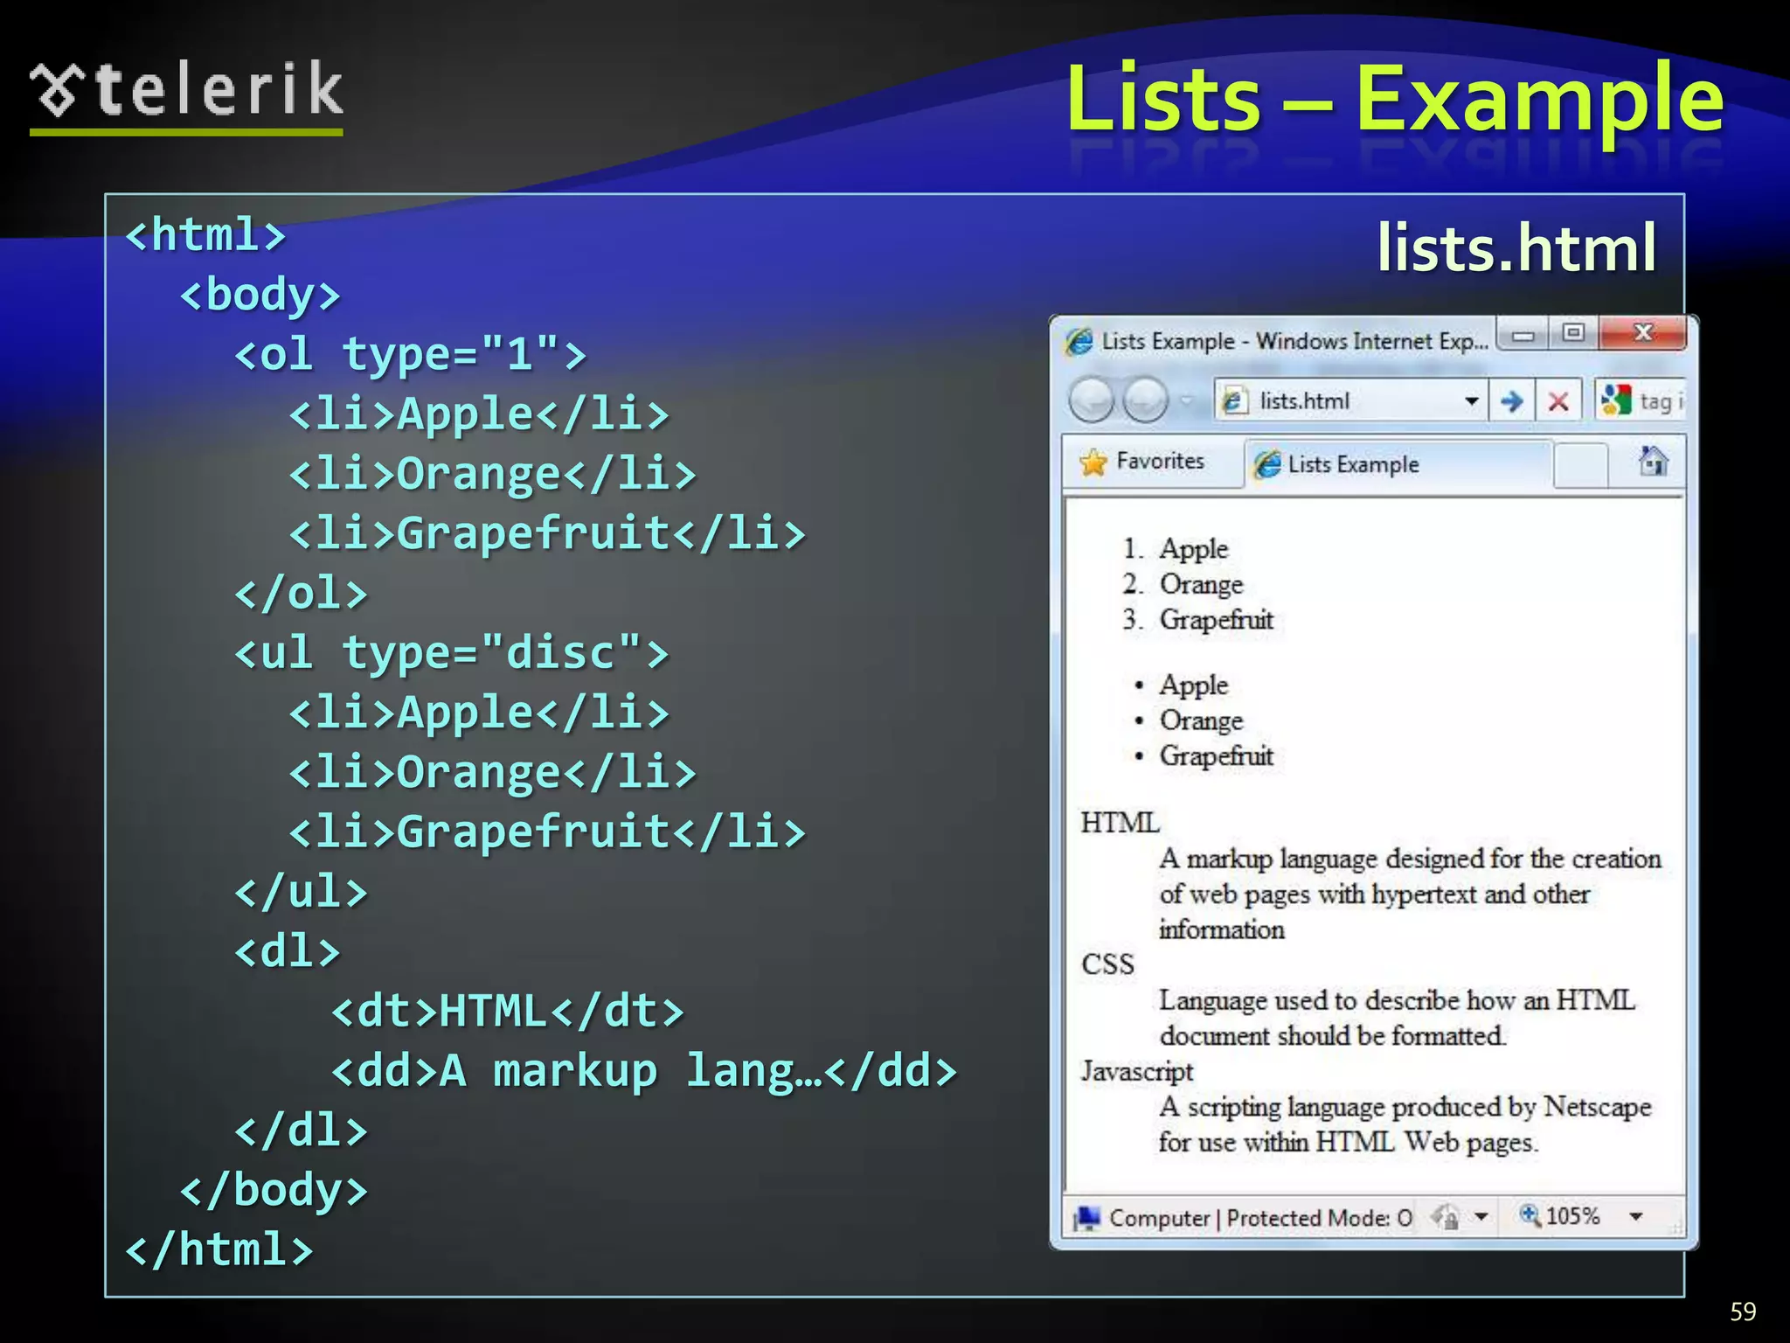The image size is (1790, 1343).
Task: Open the recent pages arrow beside Forward
Action: click(1187, 401)
